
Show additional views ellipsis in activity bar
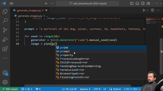coord(5,58)
